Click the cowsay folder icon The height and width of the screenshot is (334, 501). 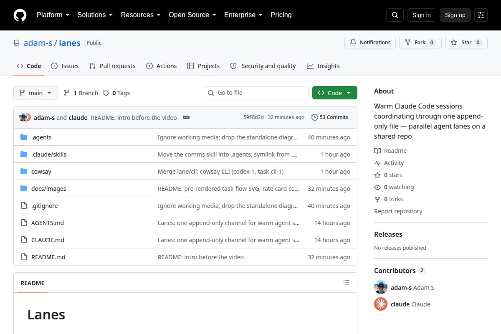[24, 172]
